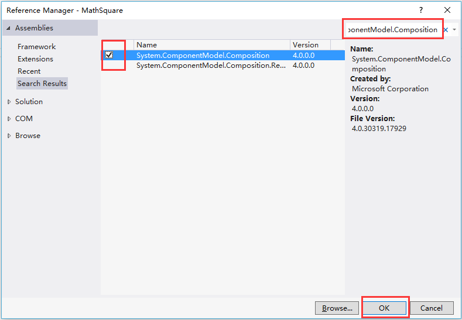This screenshot has height=320, width=462.
Task: Sort list by Version column header
Action: [310, 45]
